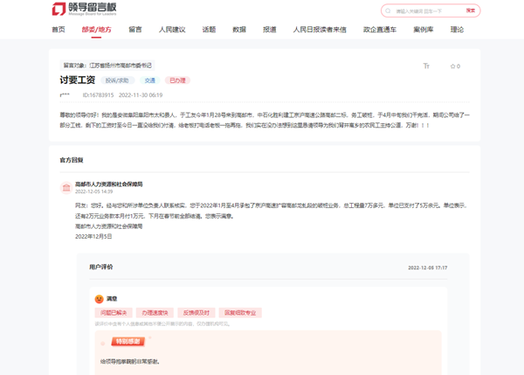Open the 数据 nav item
The height and width of the screenshot is (375, 524).
click(x=239, y=30)
